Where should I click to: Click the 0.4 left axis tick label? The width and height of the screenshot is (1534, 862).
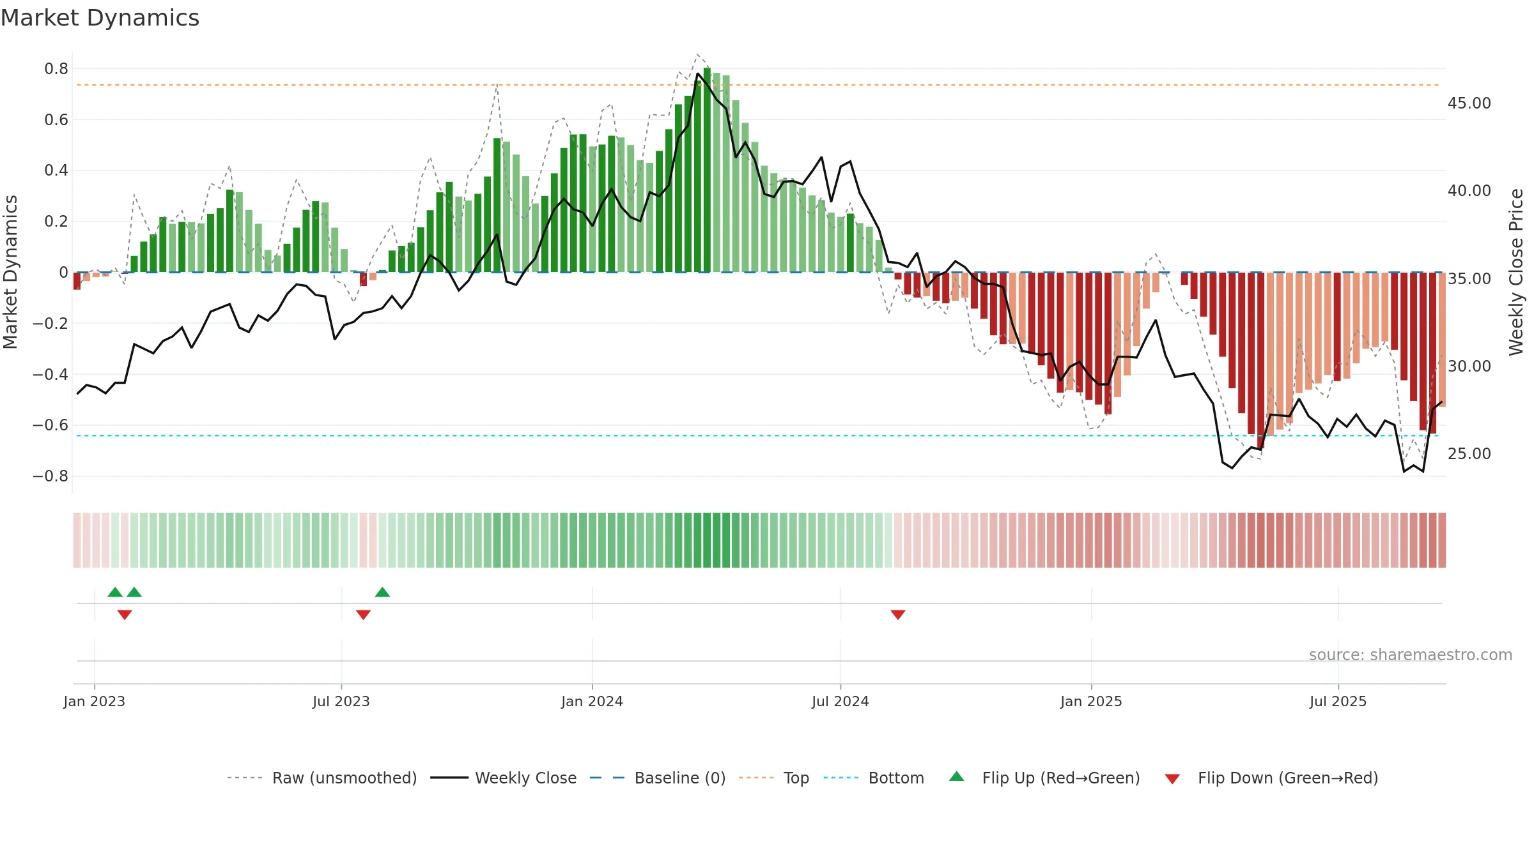[56, 170]
